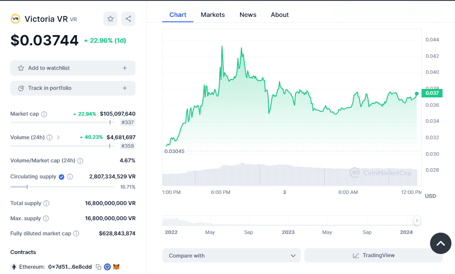This screenshot has width=455, height=274.
Task: Click the #359 volume rank badge
Action: (128, 146)
